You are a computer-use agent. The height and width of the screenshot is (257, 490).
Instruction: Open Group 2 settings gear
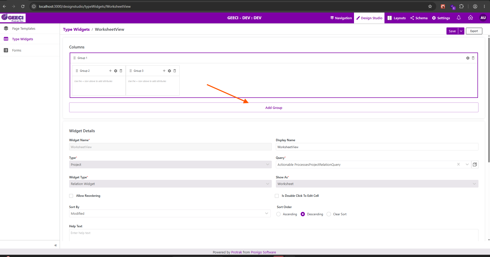tap(116, 71)
